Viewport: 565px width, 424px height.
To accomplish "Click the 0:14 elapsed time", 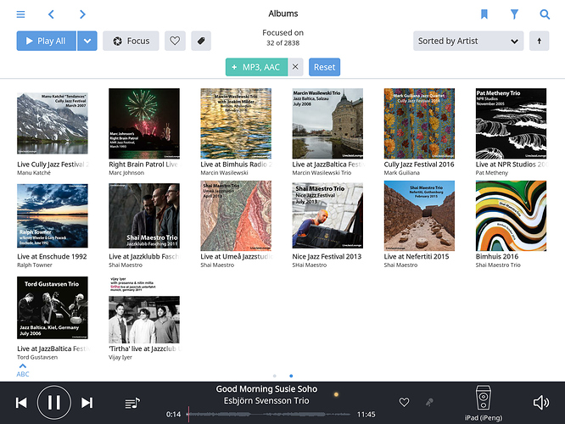I will click(173, 415).
